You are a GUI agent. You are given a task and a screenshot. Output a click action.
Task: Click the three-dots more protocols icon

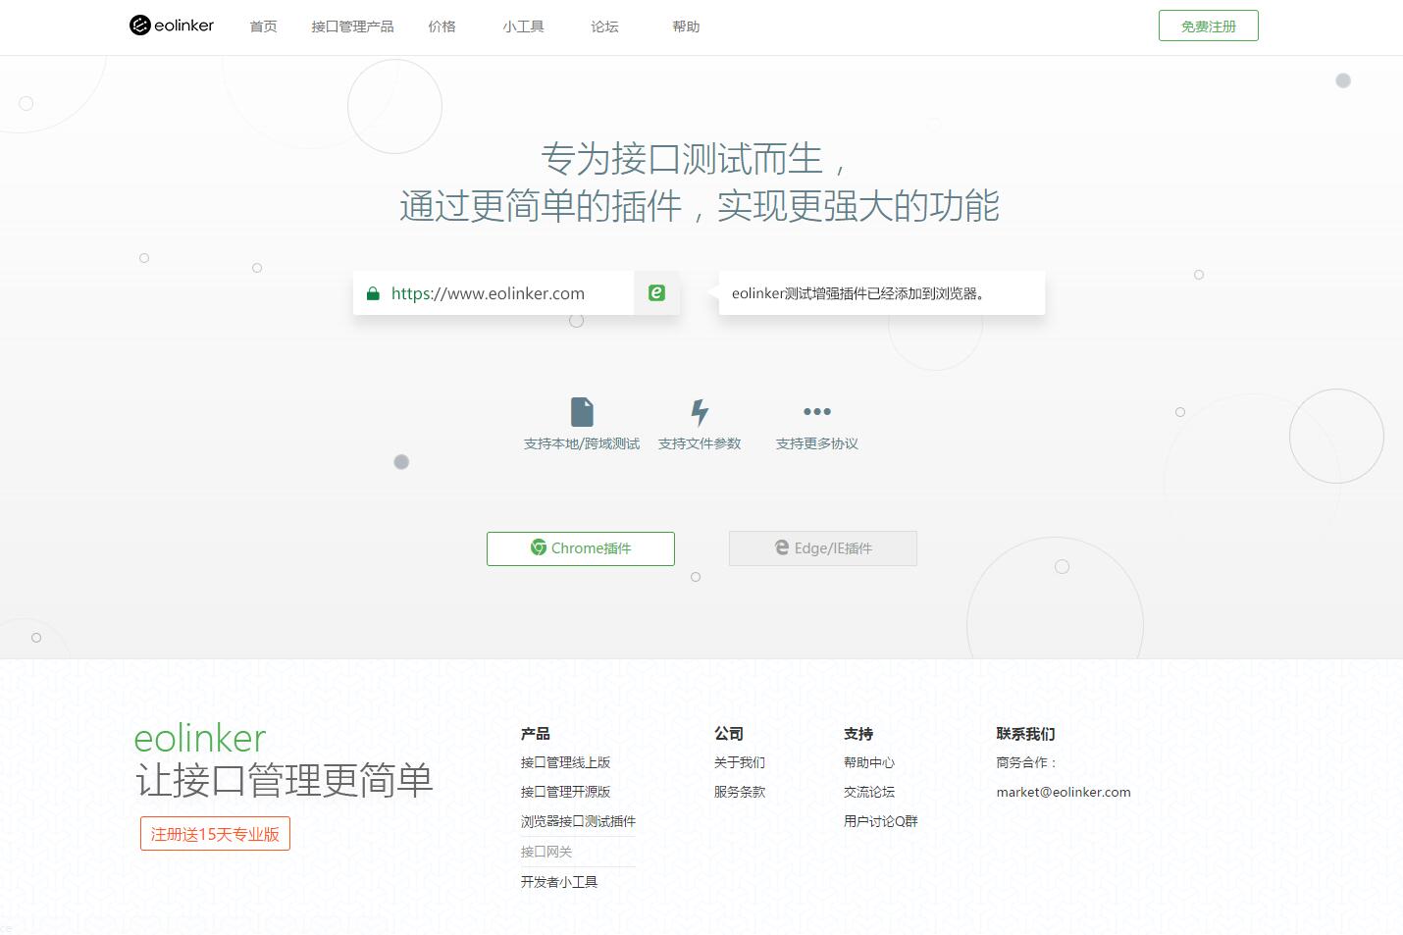(x=816, y=412)
